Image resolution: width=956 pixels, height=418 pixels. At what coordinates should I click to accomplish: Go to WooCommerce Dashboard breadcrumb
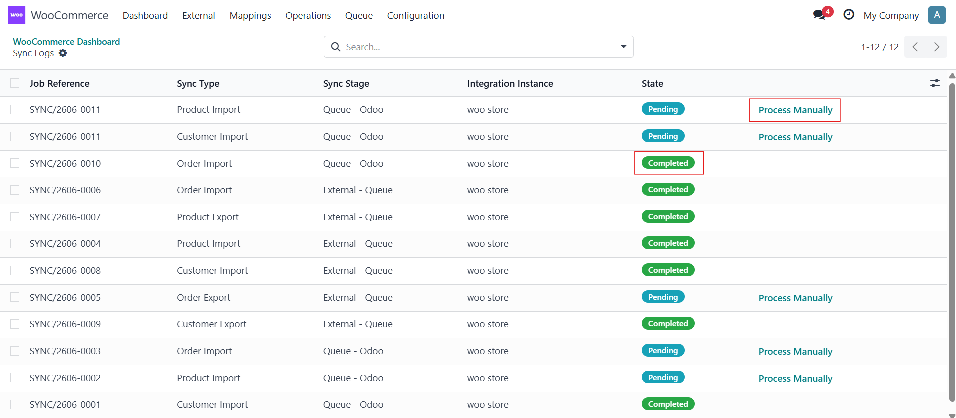tap(66, 41)
